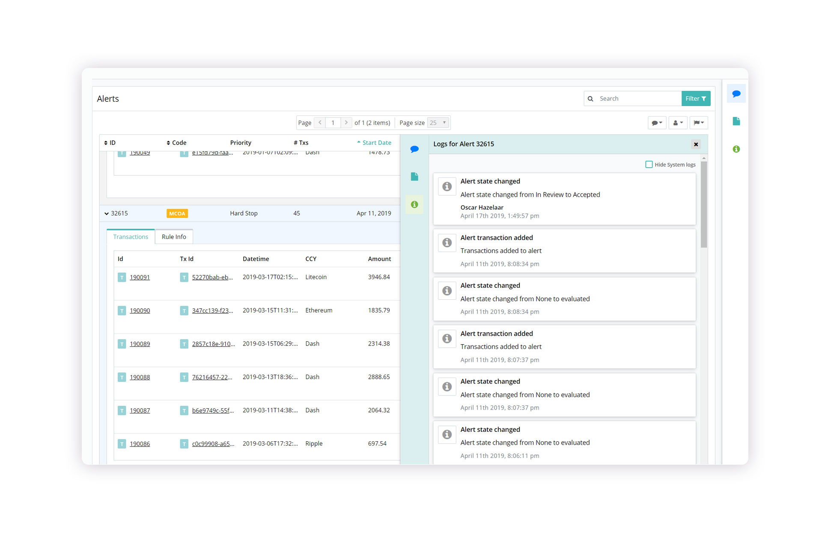The height and width of the screenshot is (546, 822).
Task: Go to previous page arrow
Action: tap(320, 123)
